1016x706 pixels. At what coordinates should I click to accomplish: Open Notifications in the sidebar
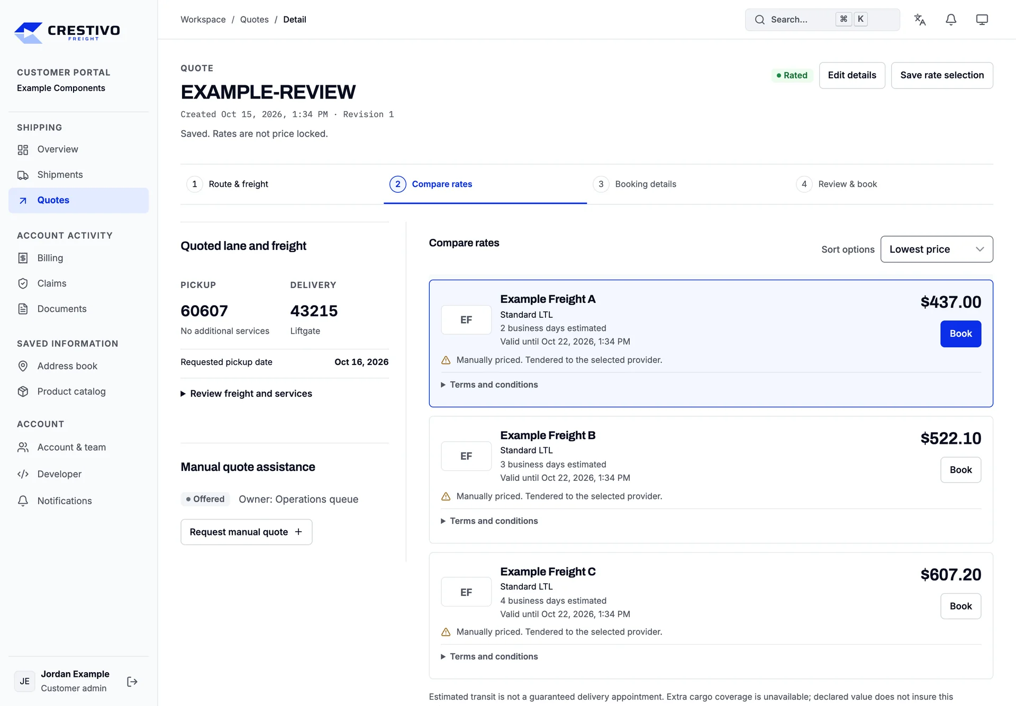click(x=78, y=501)
